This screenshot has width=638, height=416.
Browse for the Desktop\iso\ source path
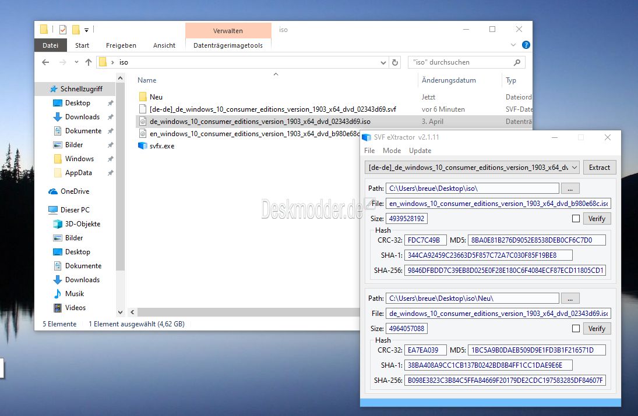[570, 189]
